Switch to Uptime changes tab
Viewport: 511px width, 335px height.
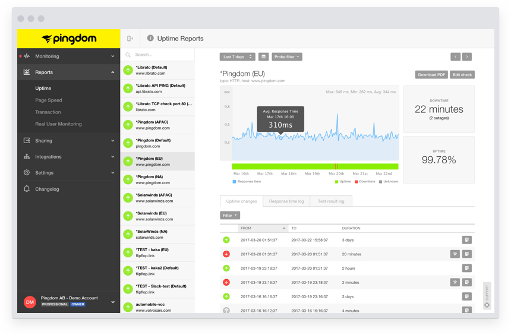click(x=241, y=201)
